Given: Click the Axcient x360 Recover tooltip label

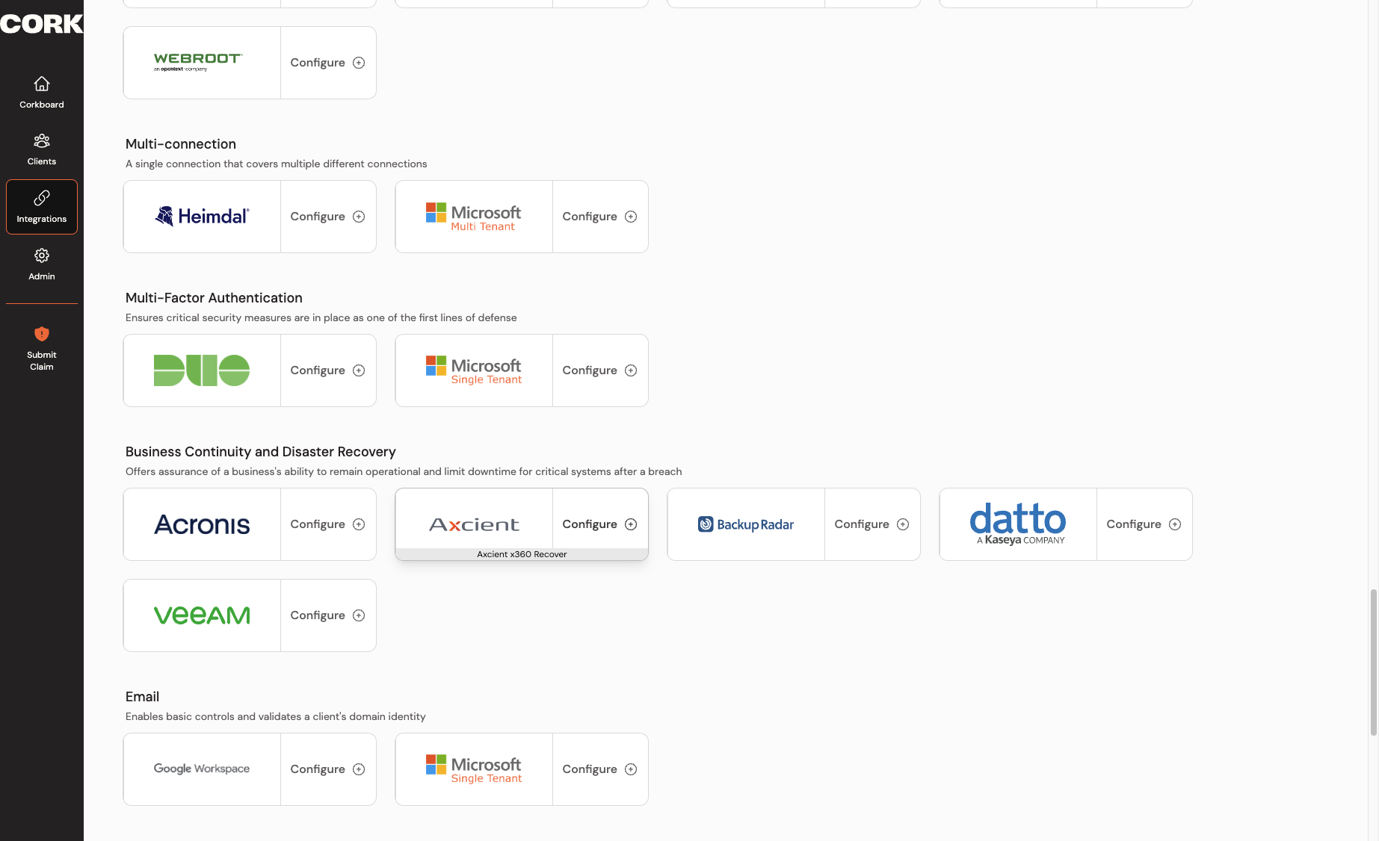Looking at the screenshot, I should pos(522,554).
